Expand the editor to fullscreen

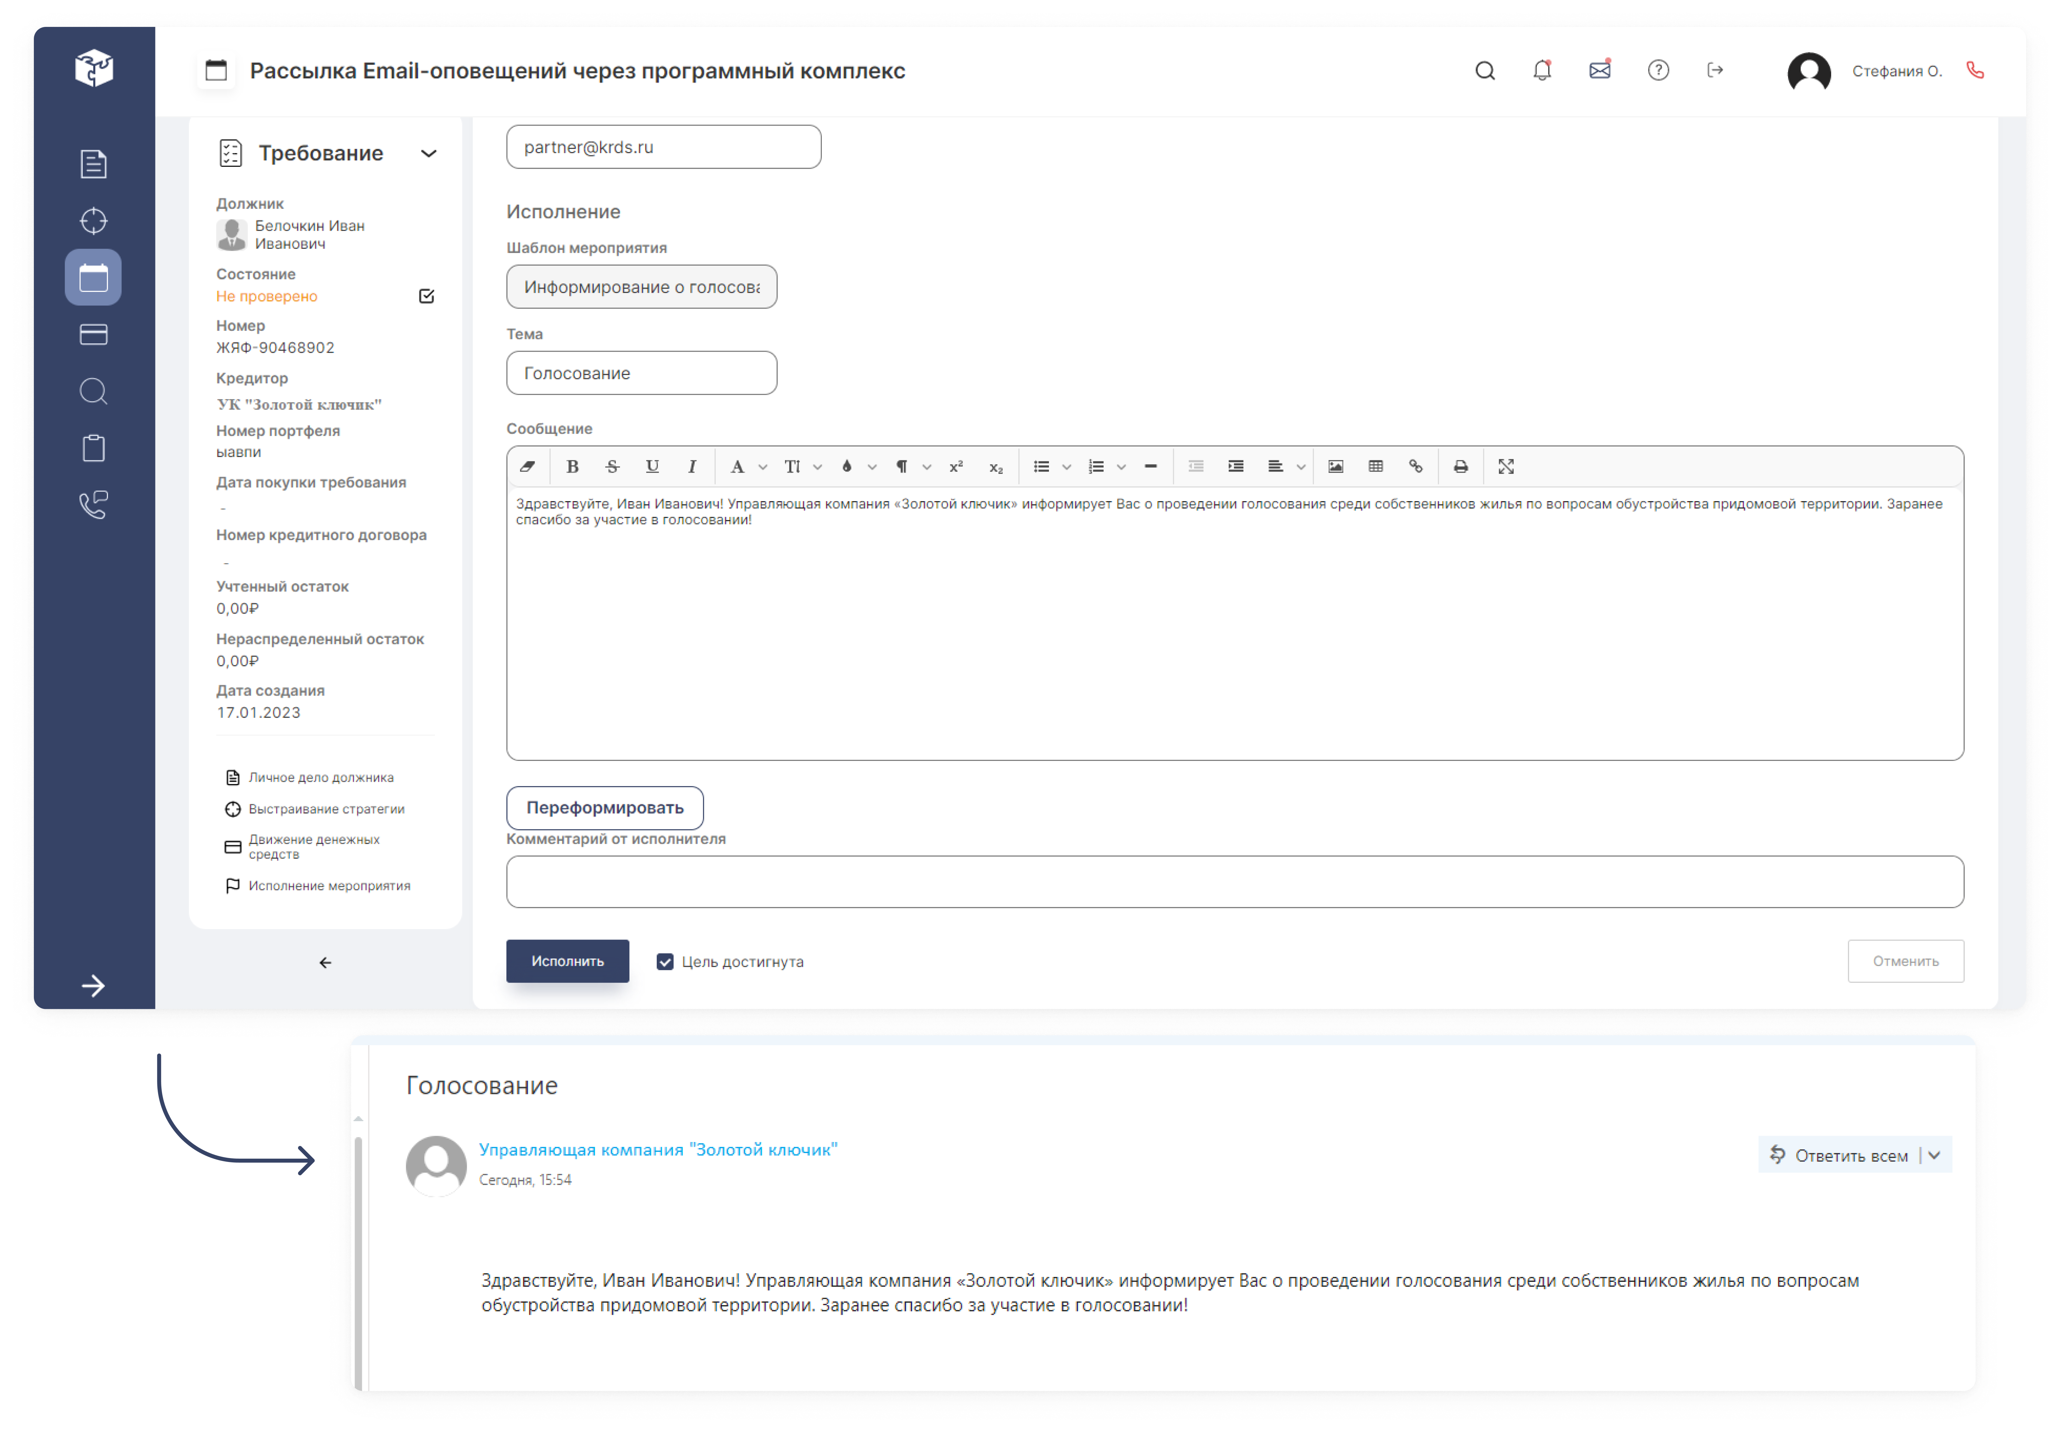click(1506, 467)
